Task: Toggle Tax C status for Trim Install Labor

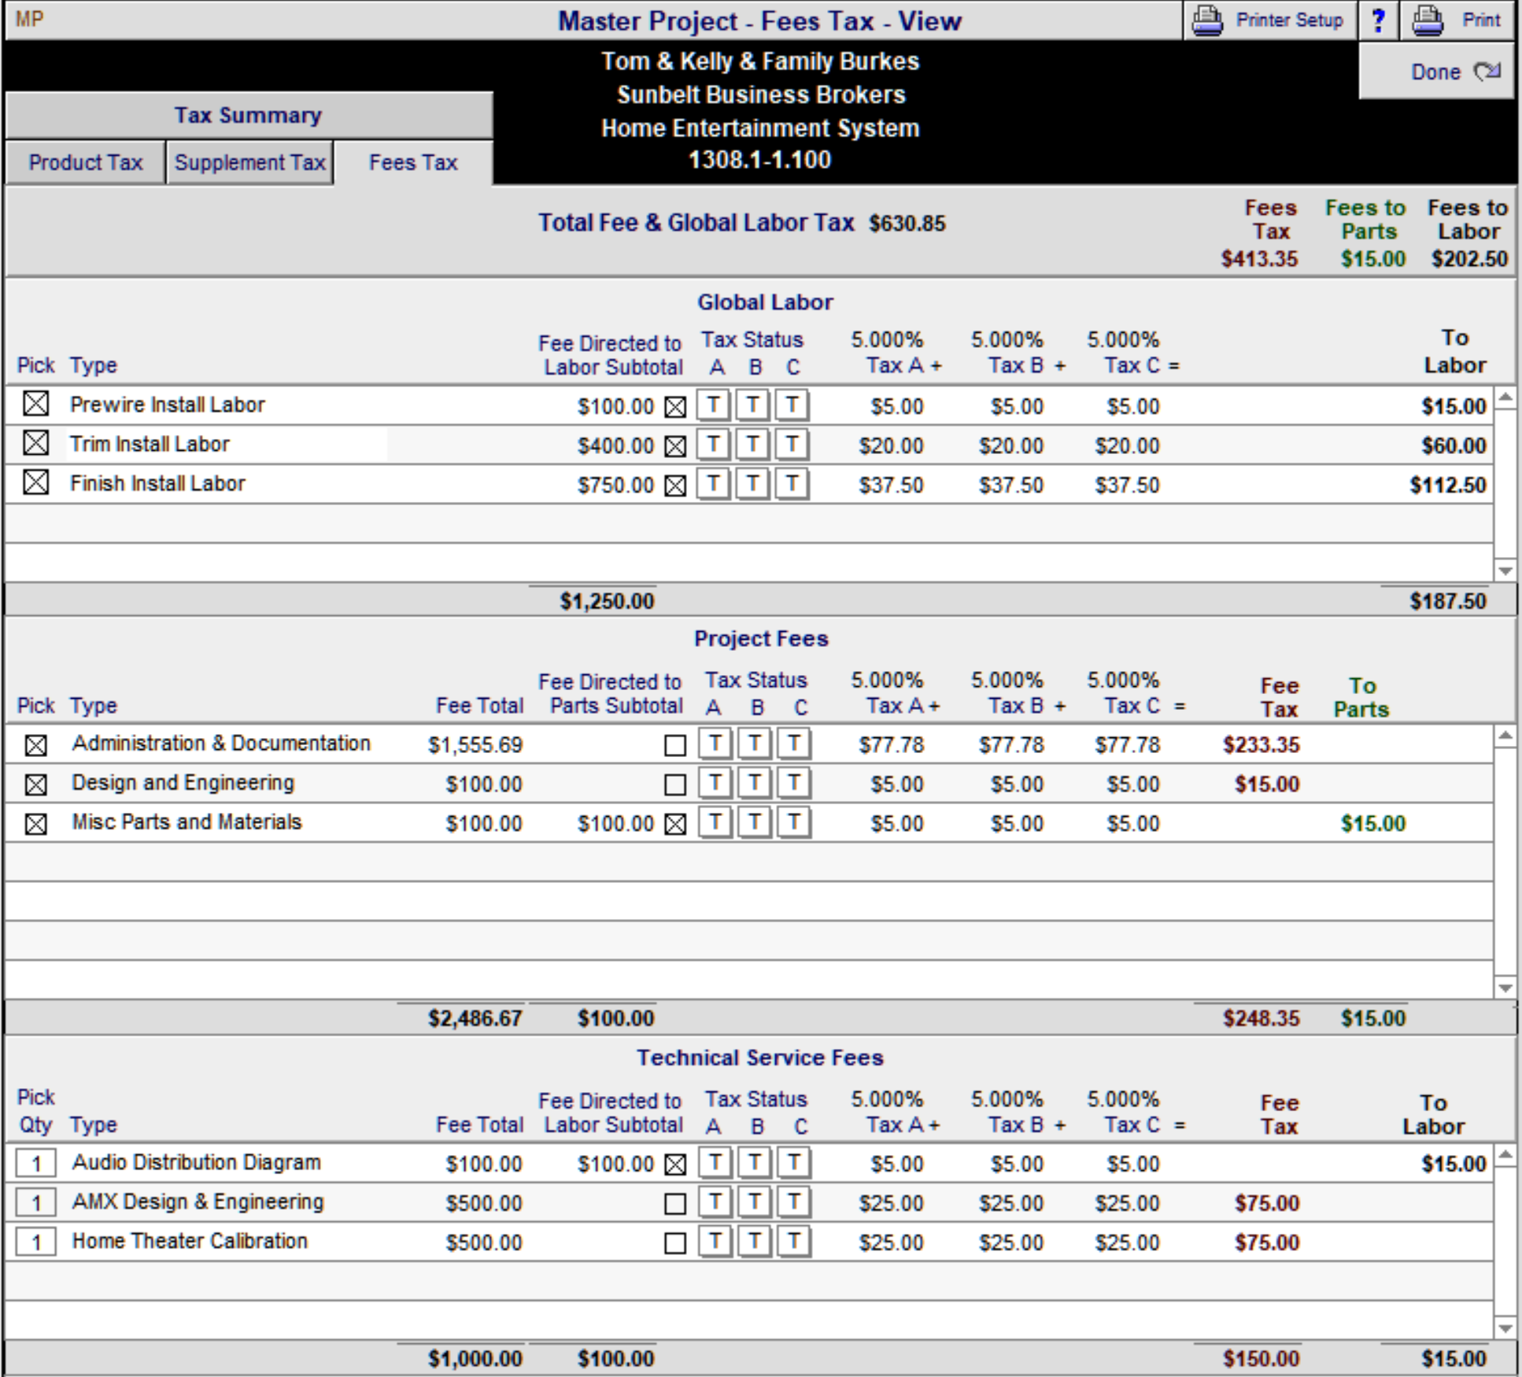Action: [792, 445]
